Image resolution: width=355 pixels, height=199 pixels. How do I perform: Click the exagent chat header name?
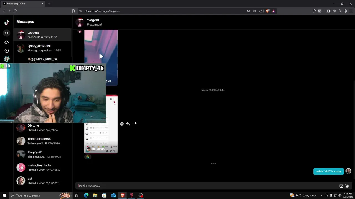tap(93, 20)
